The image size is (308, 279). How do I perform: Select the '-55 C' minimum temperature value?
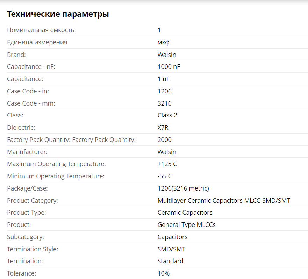click(x=165, y=176)
